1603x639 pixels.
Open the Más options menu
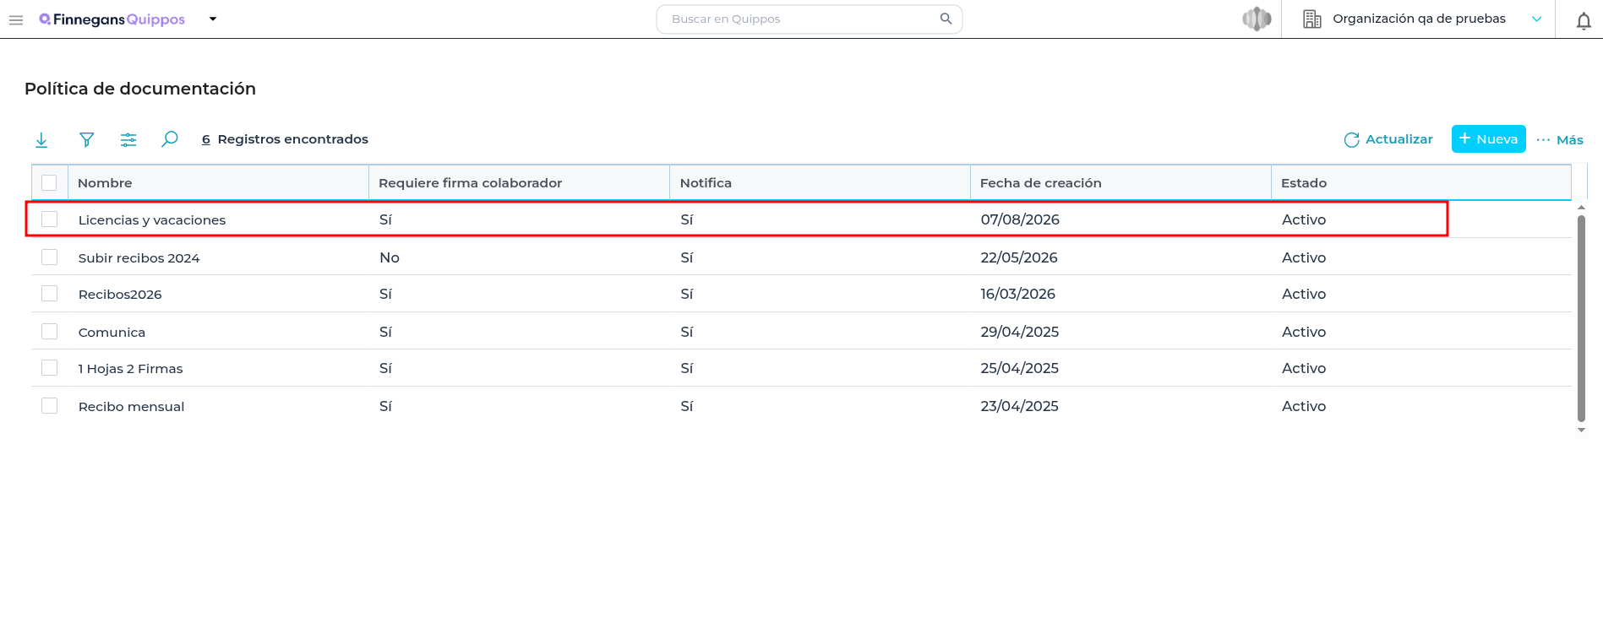click(x=1560, y=139)
